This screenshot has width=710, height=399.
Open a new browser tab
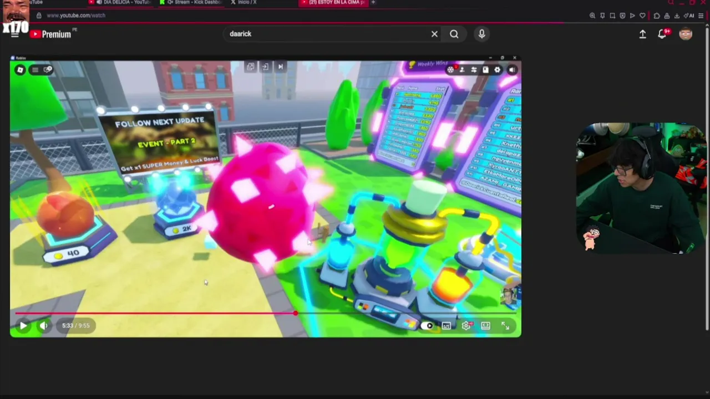point(373,2)
